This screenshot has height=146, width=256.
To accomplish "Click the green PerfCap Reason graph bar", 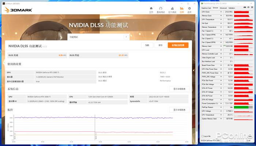I will point(241,107).
